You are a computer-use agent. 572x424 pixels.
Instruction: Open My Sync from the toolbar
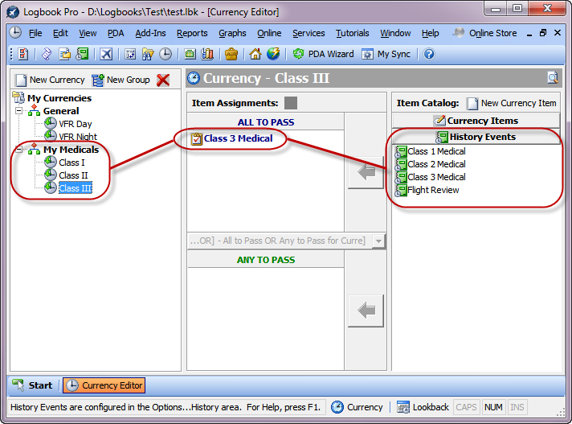386,54
